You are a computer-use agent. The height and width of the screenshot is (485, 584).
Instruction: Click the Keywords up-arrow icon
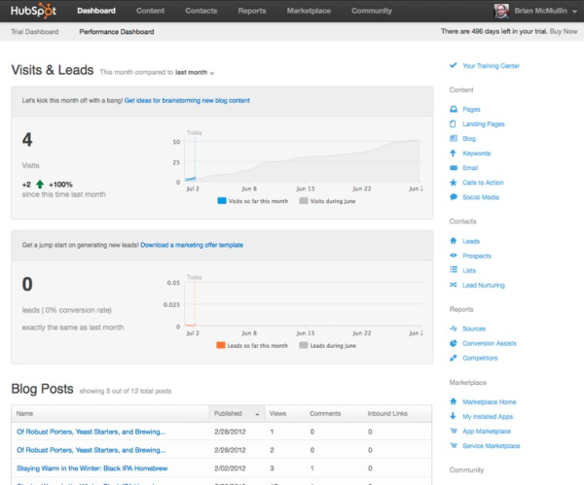(453, 153)
